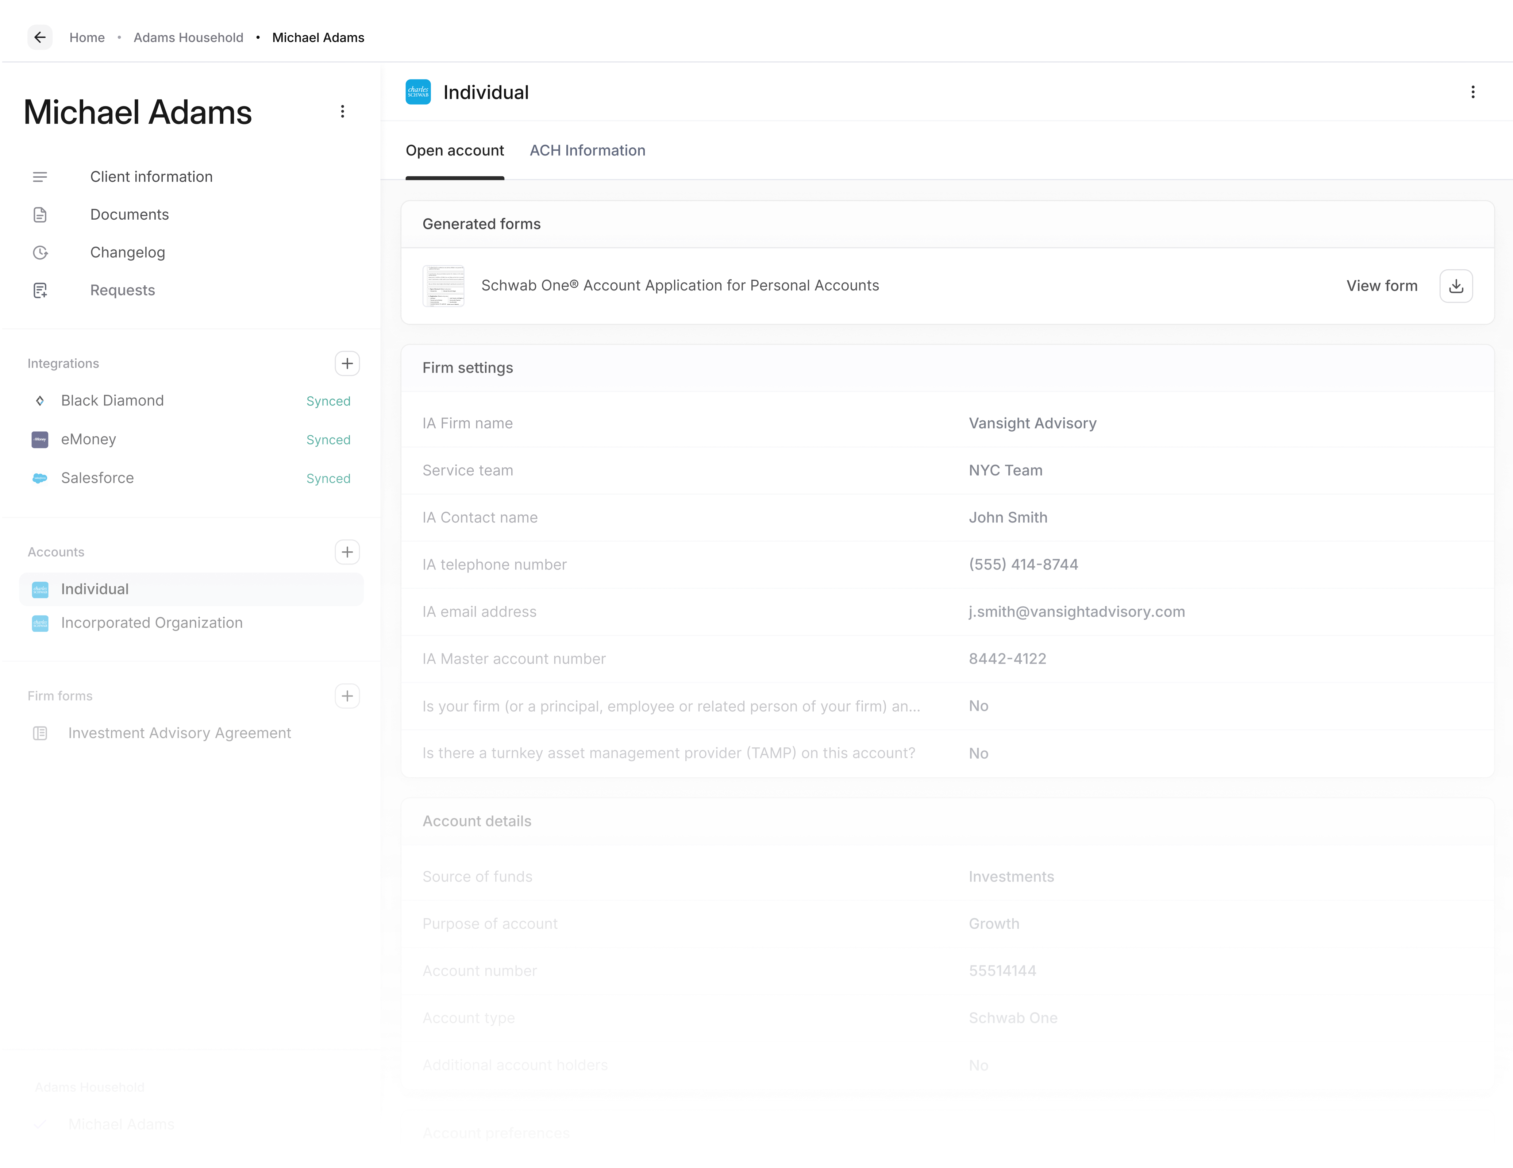Viewport: 1513px width, 1168px height.
Task: Open the Documents section
Action: 129,215
